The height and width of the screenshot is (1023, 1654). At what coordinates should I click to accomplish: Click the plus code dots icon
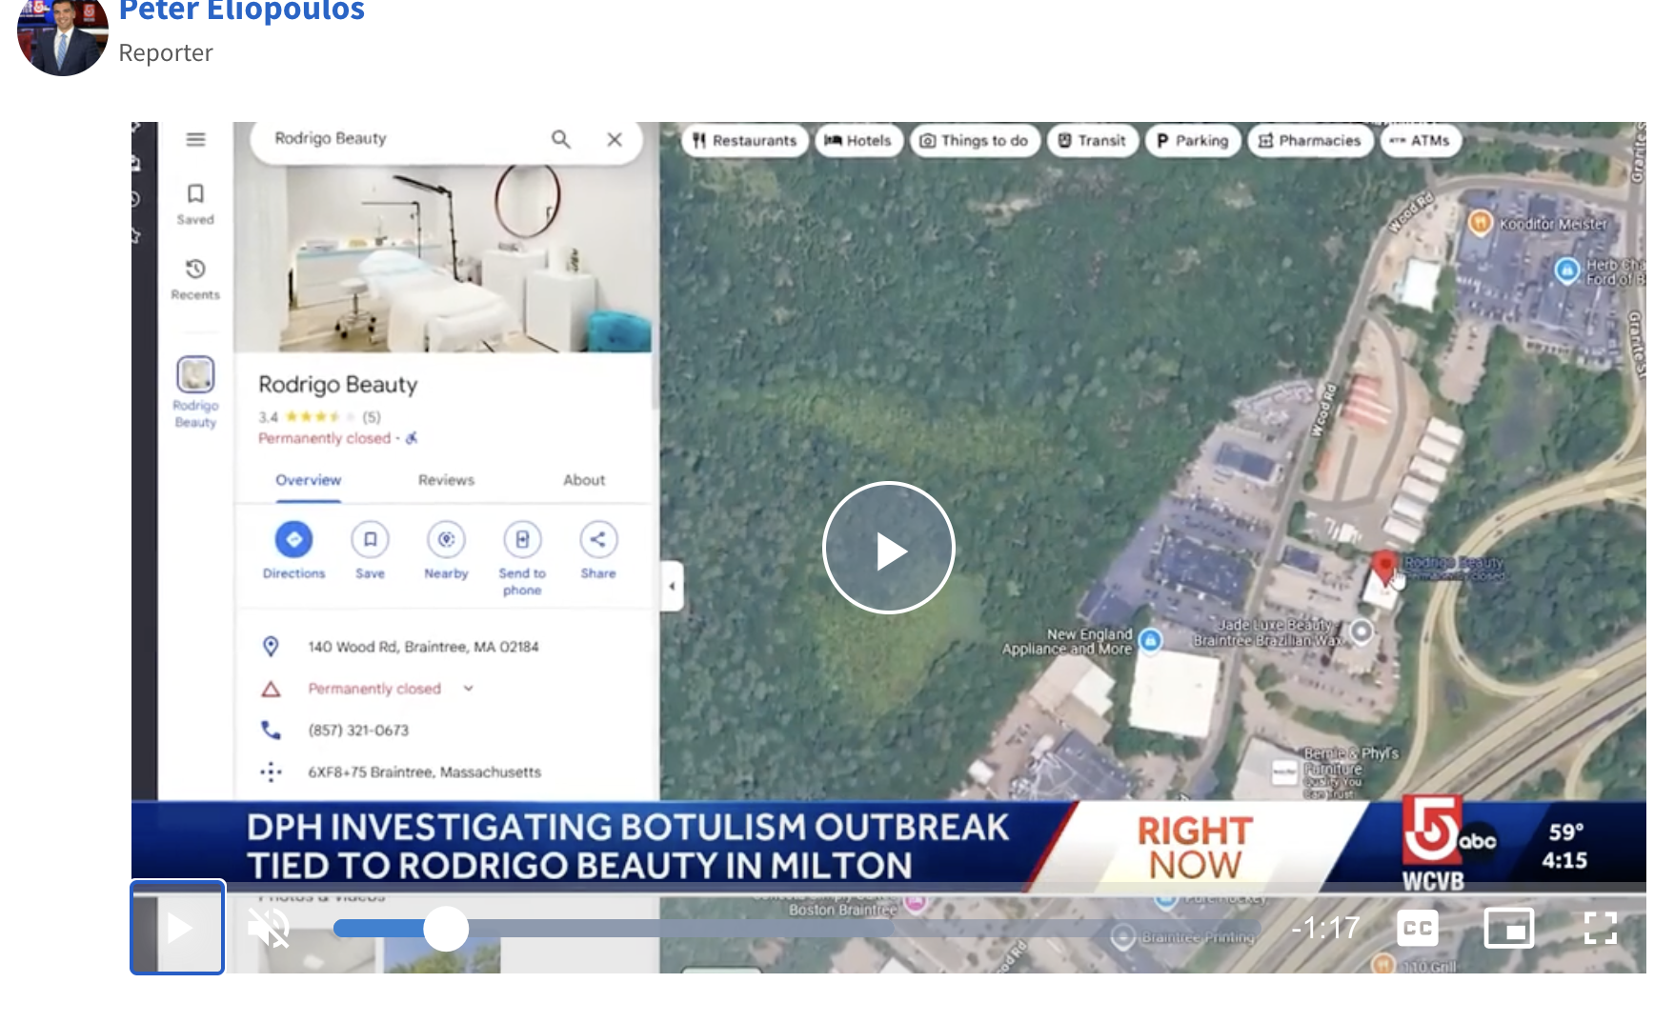[x=271, y=772]
